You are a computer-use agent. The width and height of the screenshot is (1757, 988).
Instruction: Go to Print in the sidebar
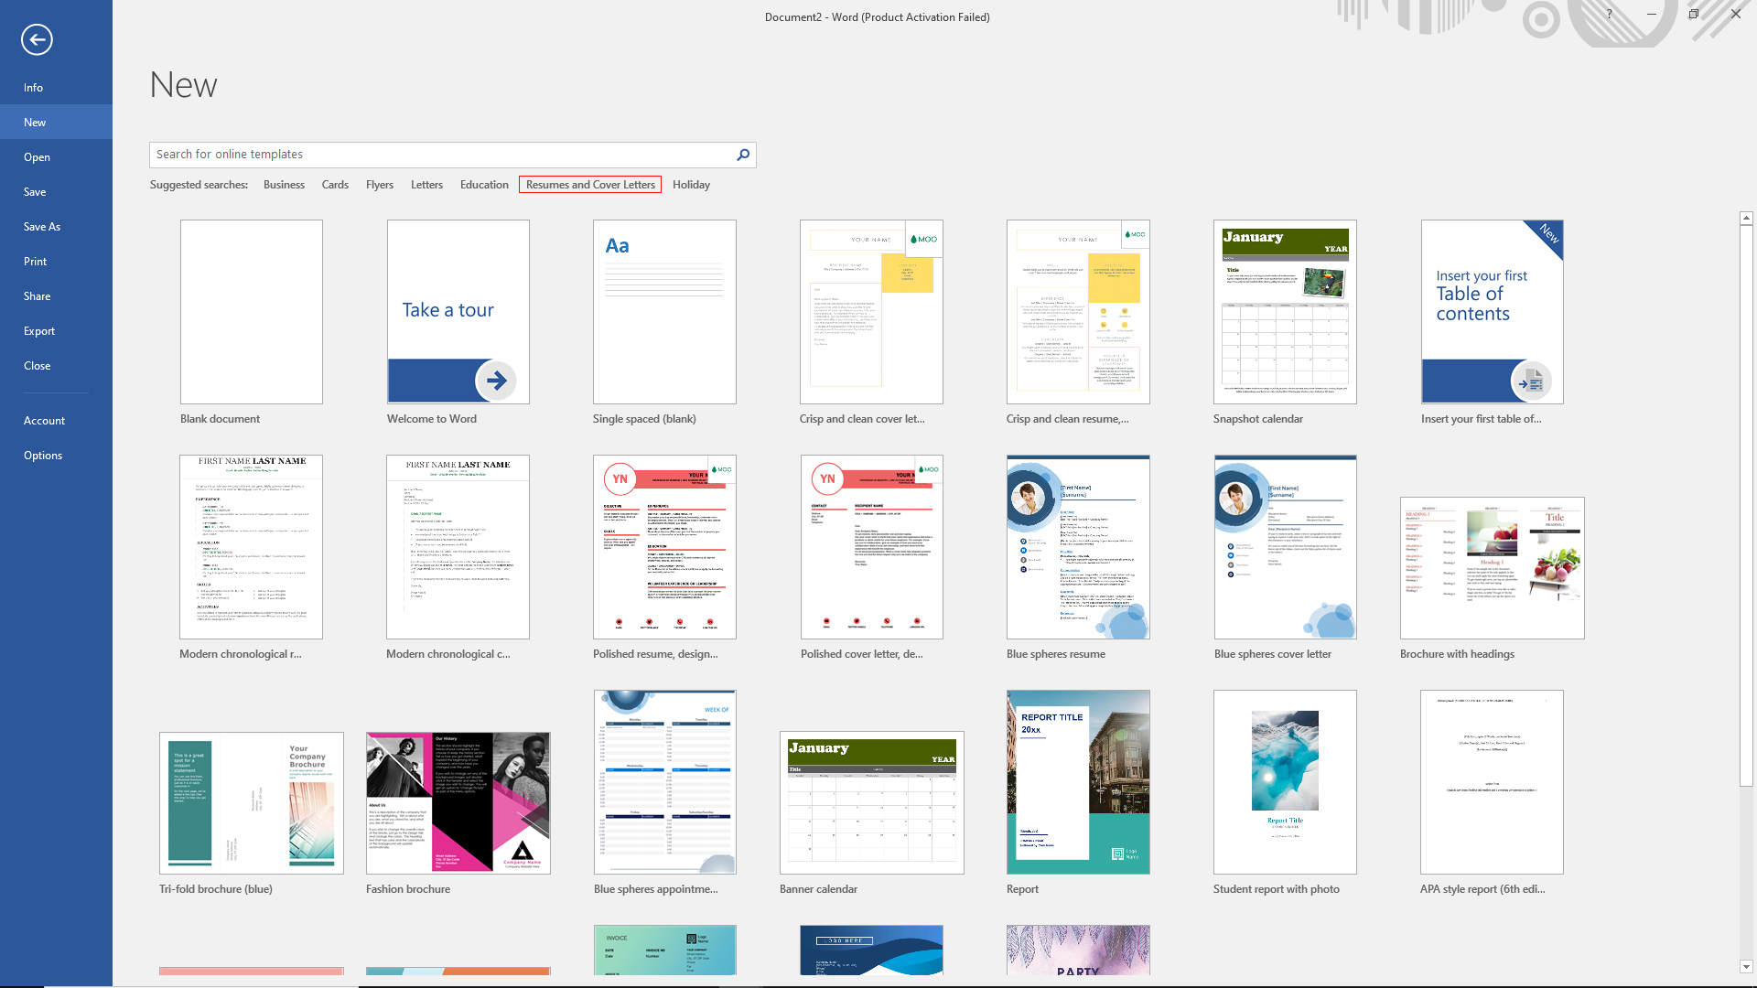(56, 261)
